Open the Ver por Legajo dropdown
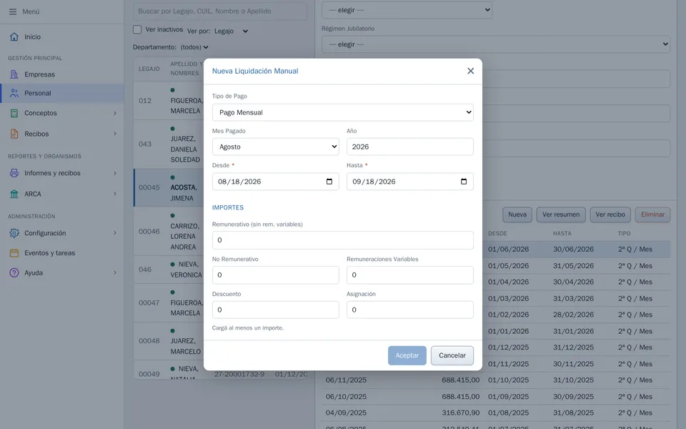 [x=231, y=31]
